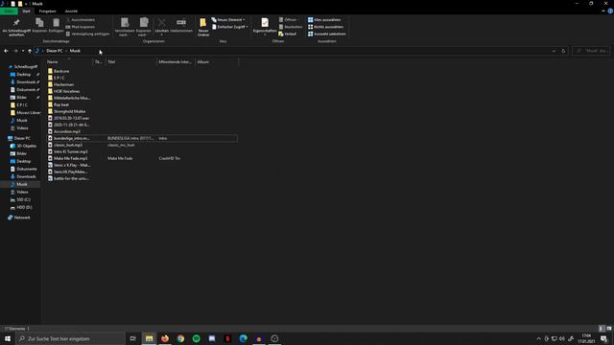Open the recent locations dropdown arrow
This screenshot has width=614, height=345.
pyautogui.click(x=23, y=51)
